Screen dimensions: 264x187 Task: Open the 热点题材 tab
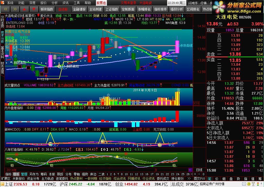(x=76, y=179)
